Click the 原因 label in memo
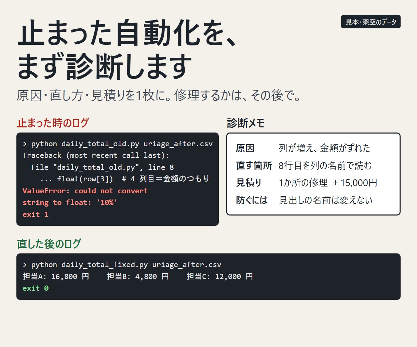This screenshot has width=417, height=347. (245, 148)
